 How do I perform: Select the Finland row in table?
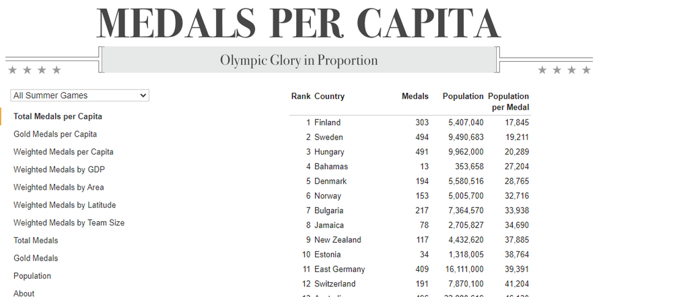point(410,122)
